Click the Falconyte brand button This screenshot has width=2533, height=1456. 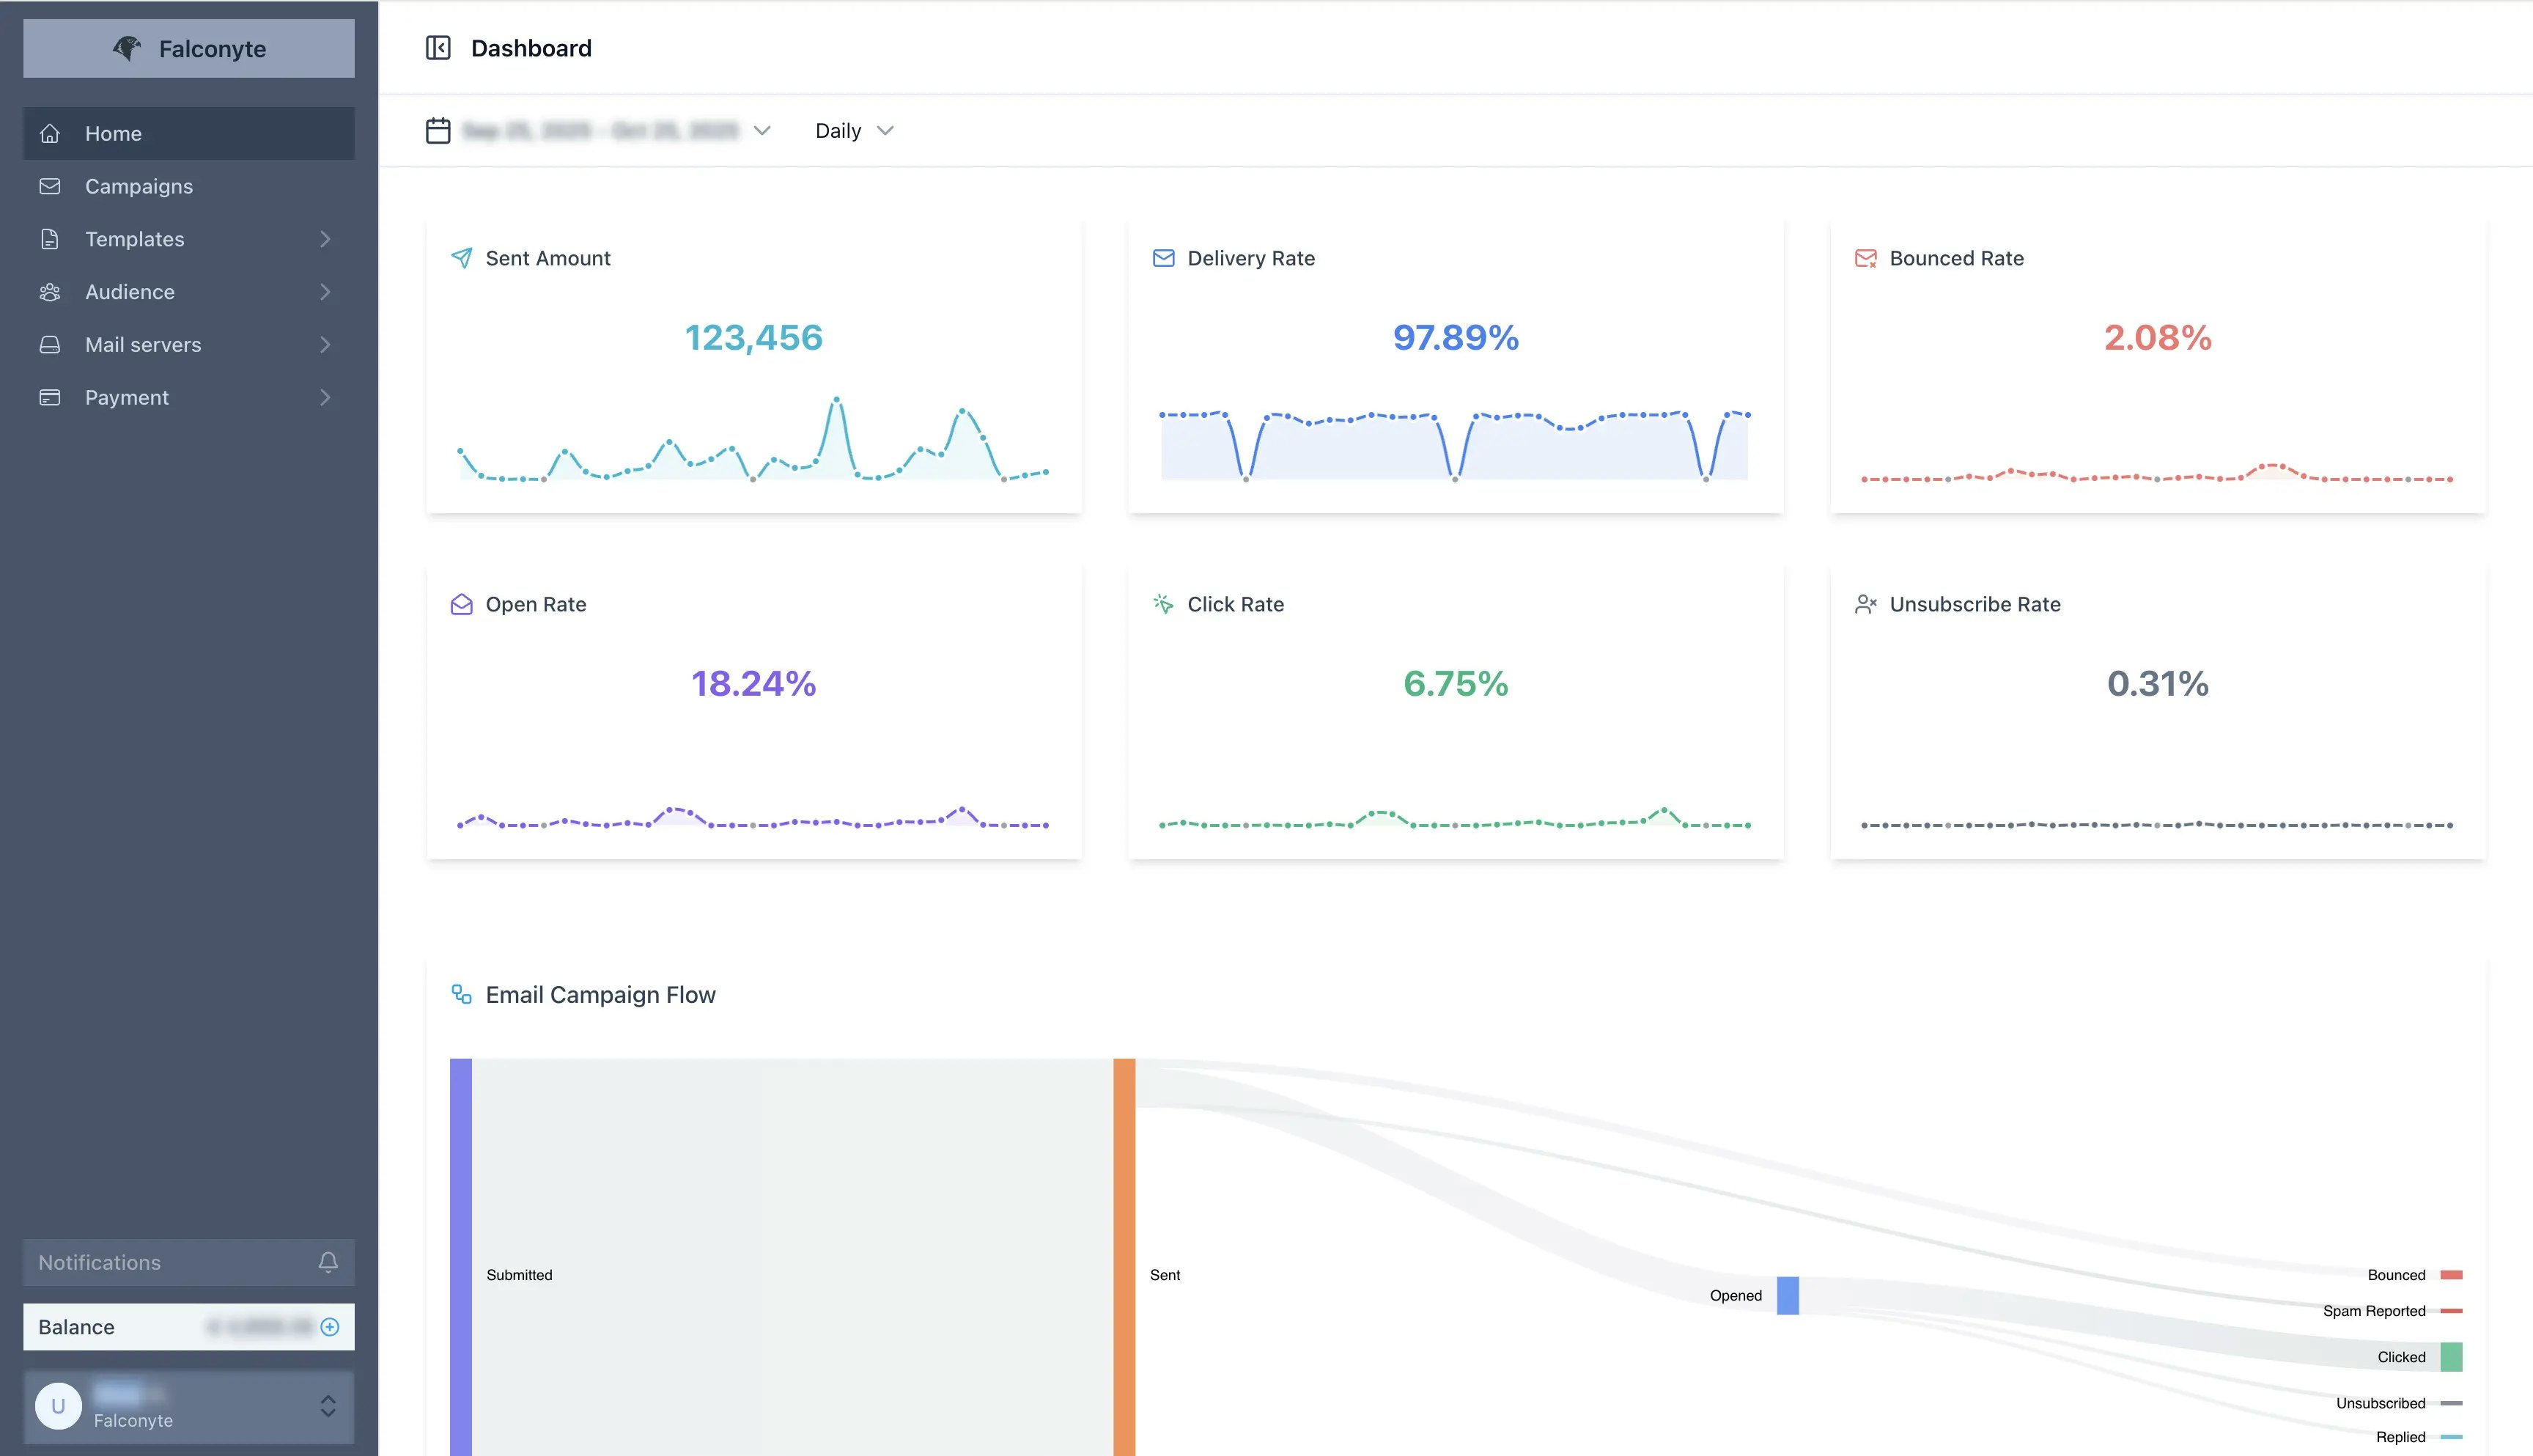pos(189,48)
